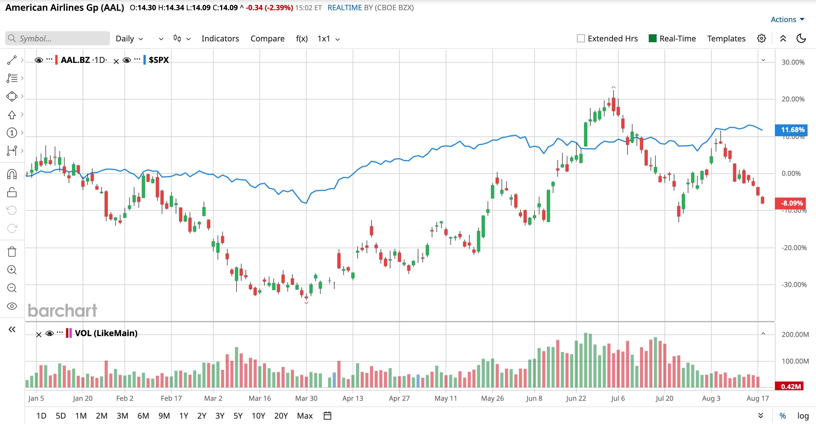Open the unlabeled dropdown after Daily
This screenshot has width=816, height=424.
point(161,39)
